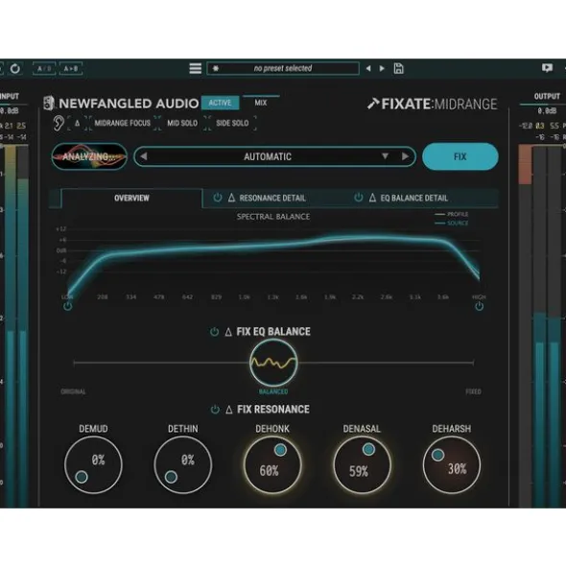Toggle power icon on RESONANCE DETAIL tab

coord(218,198)
